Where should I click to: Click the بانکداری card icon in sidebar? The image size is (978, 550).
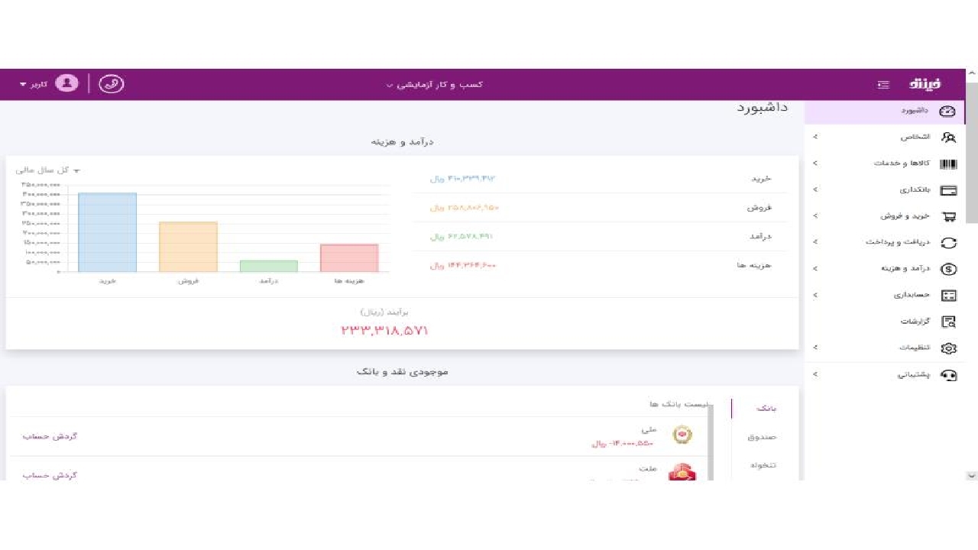tap(948, 190)
